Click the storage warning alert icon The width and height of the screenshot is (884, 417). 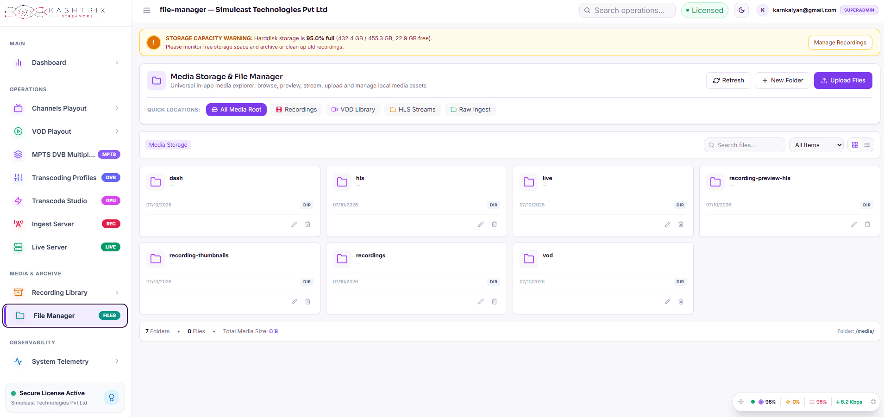coord(154,42)
